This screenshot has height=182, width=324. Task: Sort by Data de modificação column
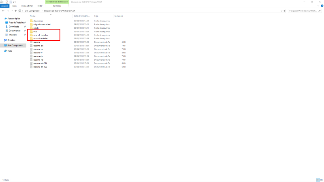coord(82,16)
